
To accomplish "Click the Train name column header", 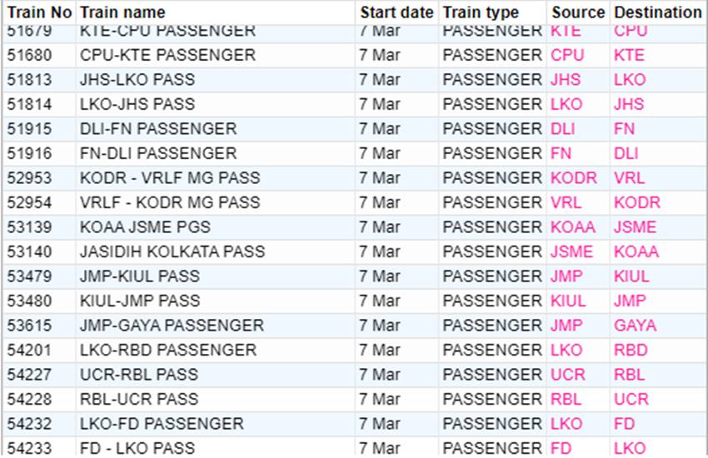I will tap(122, 12).
